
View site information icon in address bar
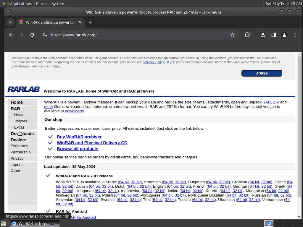[x=45, y=35]
